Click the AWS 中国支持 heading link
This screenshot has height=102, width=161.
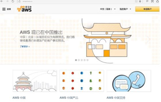pyautogui.click(x=116, y=98)
